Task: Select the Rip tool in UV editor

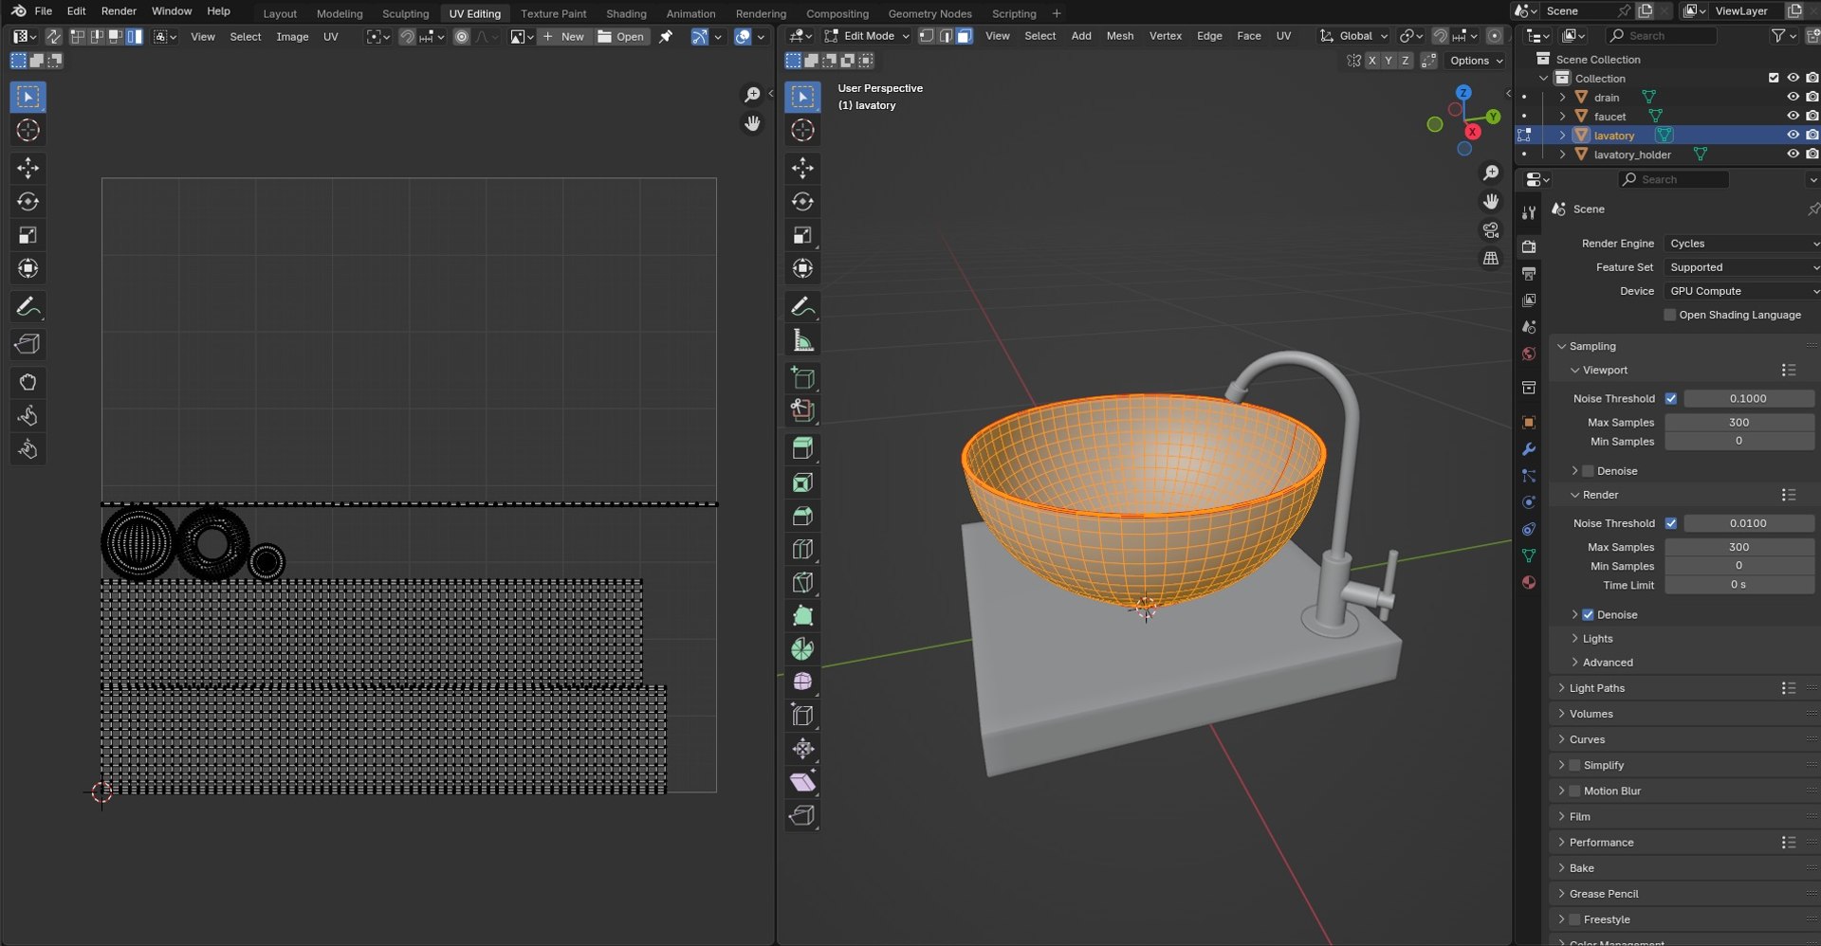Action: [28, 344]
